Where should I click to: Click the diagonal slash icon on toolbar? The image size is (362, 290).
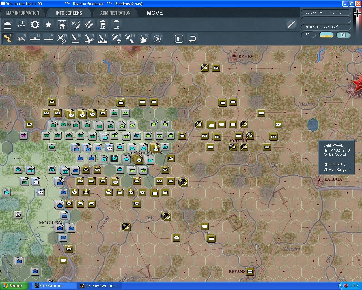[x=291, y=25]
